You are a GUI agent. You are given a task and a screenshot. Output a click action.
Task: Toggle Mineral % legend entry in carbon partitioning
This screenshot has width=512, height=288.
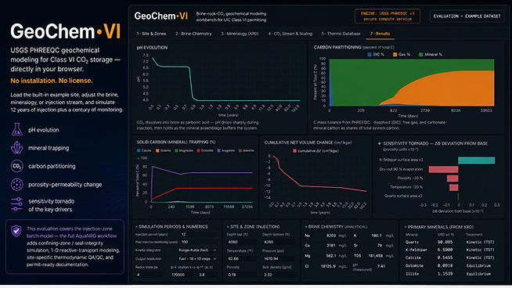click(431, 55)
